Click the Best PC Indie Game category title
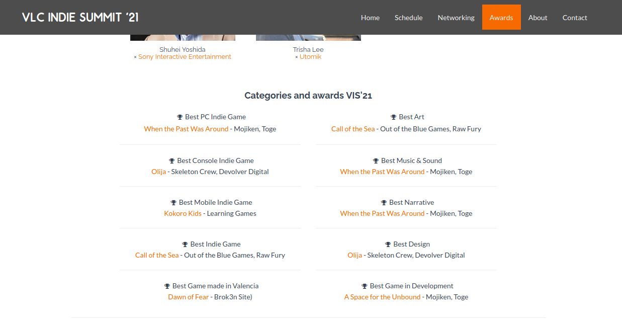The width and height of the screenshot is (622, 321). 215,117
